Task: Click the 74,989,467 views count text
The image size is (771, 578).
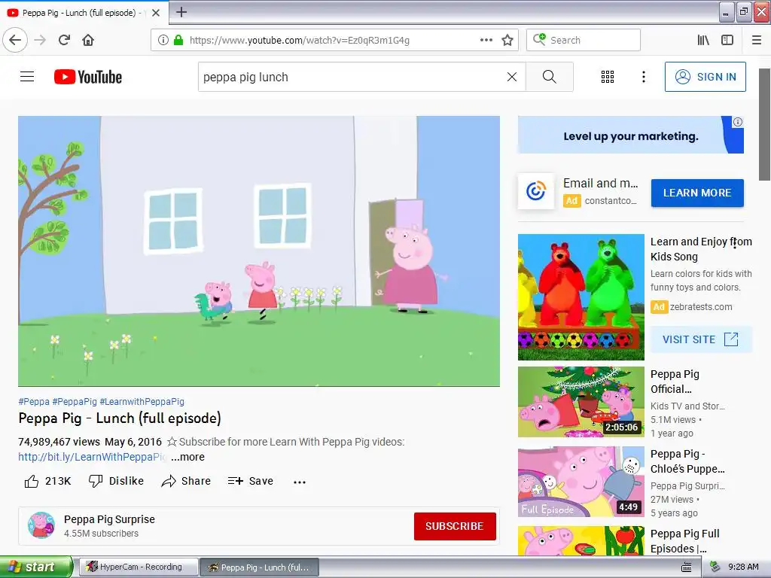Action: [59, 442]
